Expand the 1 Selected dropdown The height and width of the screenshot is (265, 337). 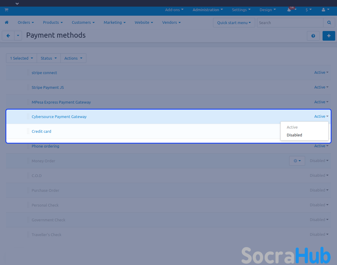click(21, 58)
